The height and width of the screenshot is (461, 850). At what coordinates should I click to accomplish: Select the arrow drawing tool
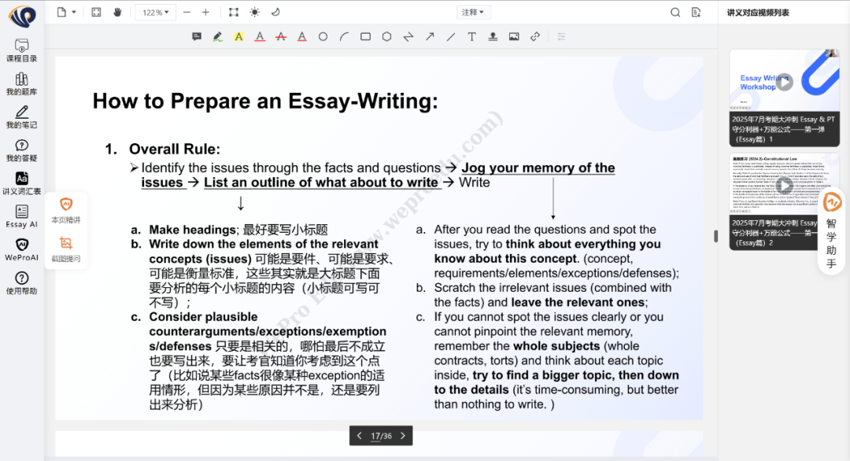click(x=430, y=37)
